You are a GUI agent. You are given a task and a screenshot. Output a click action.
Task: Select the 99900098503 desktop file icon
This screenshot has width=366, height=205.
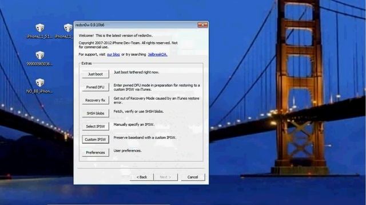pyautogui.click(x=39, y=59)
